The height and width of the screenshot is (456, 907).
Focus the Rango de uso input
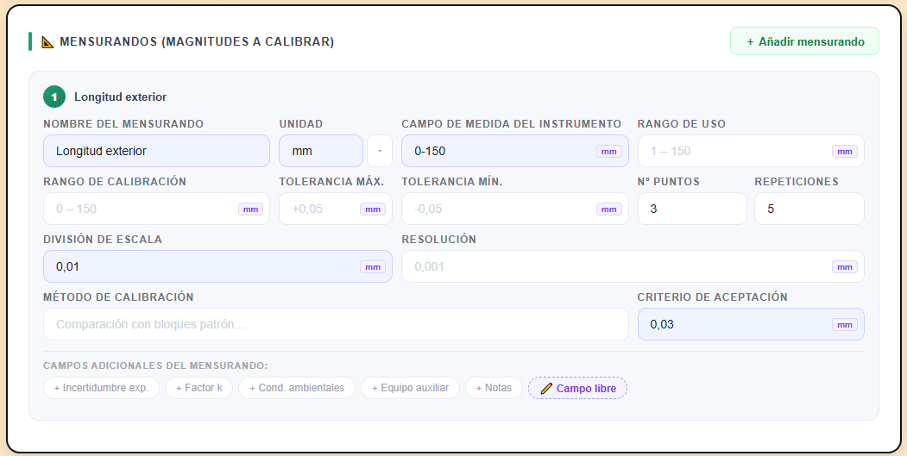pos(751,151)
